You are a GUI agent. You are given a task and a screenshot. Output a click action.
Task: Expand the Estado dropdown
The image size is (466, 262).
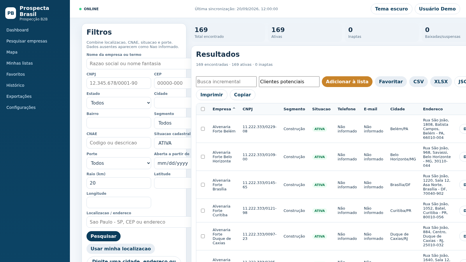[x=119, y=103]
